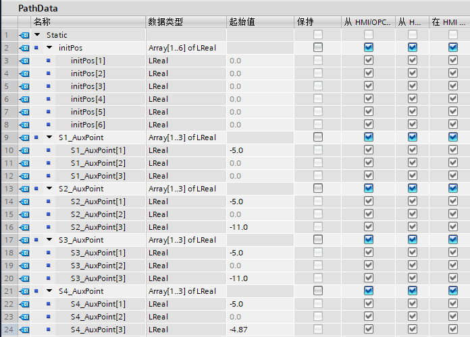Click the start value of S4_AuxPoint[3]

tap(260, 330)
